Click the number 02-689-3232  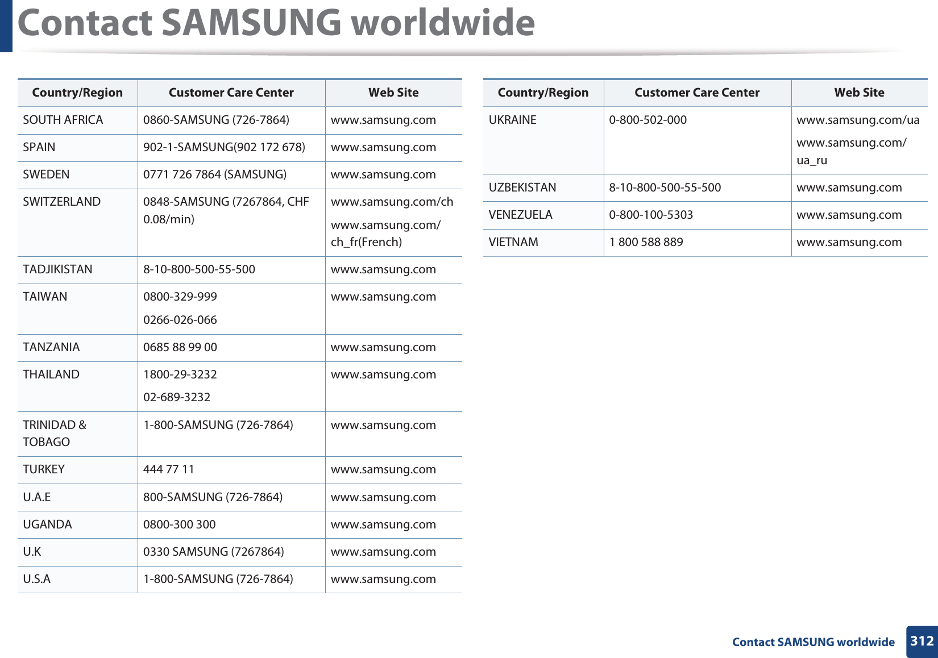click(x=177, y=397)
